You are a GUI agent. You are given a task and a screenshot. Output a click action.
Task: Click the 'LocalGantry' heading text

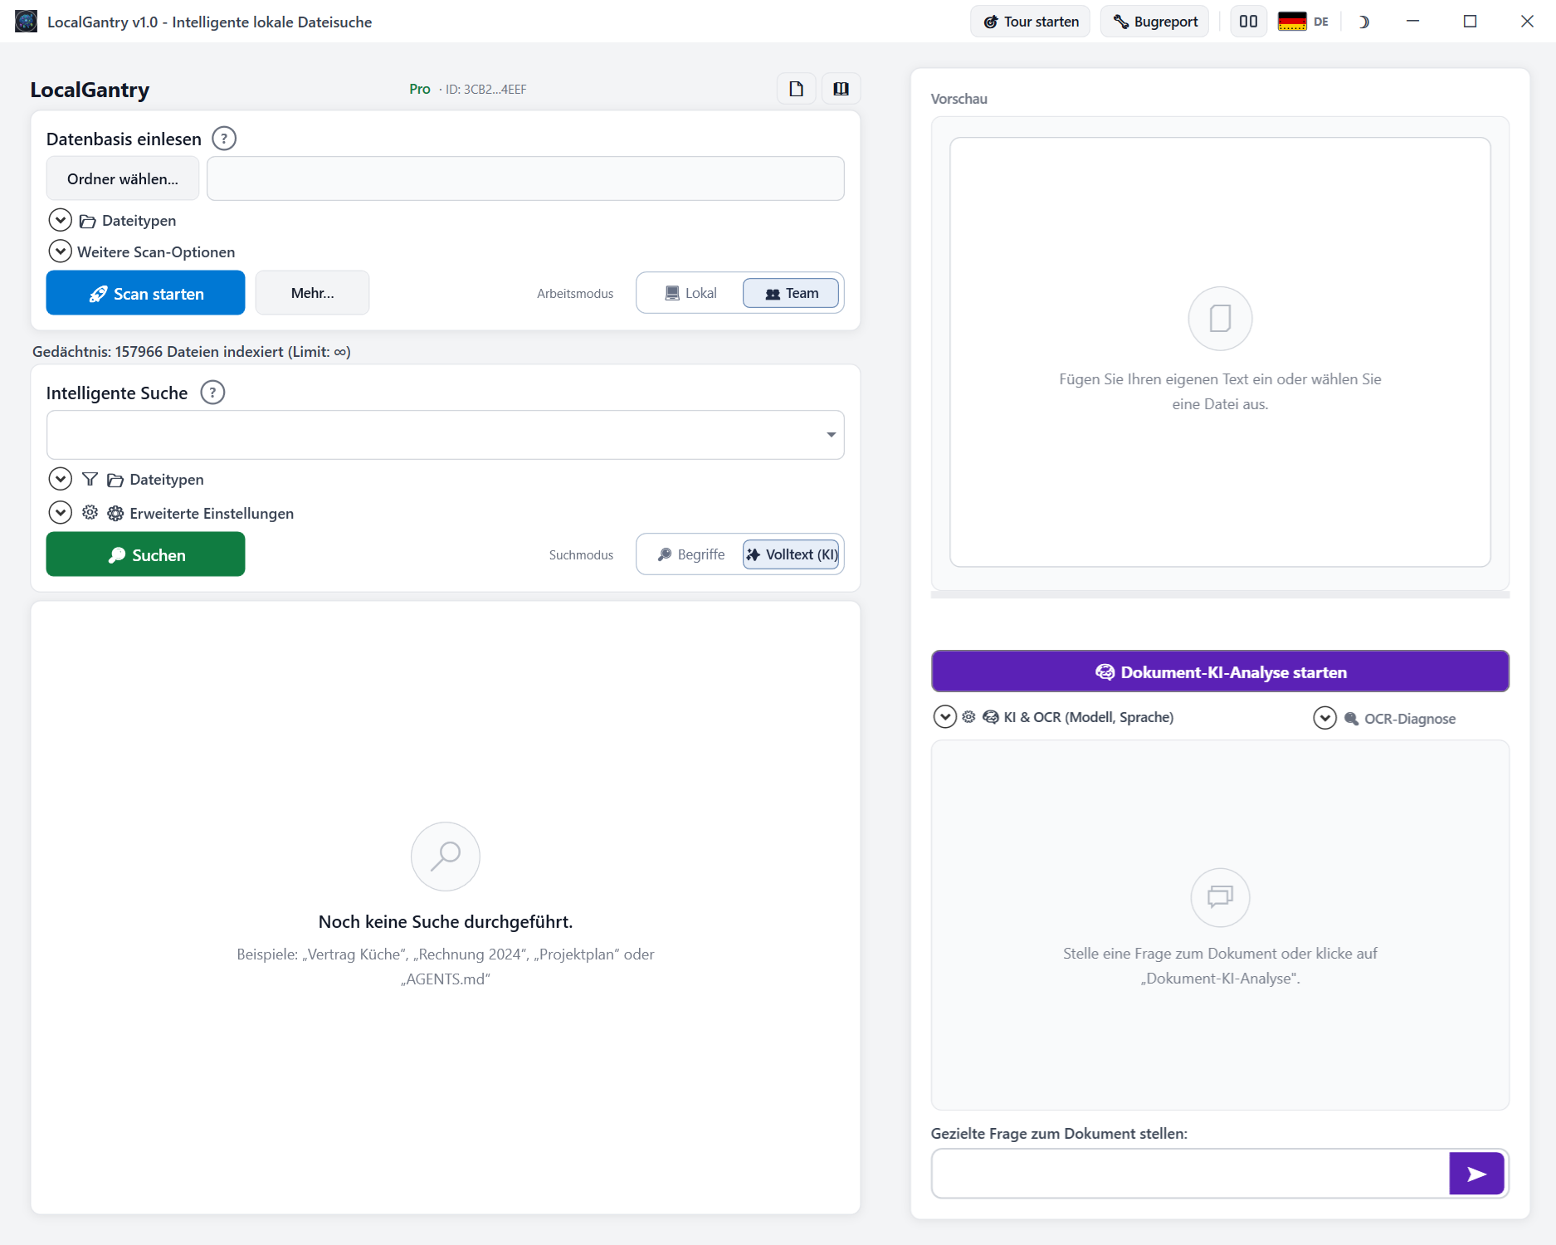(x=90, y=90)
